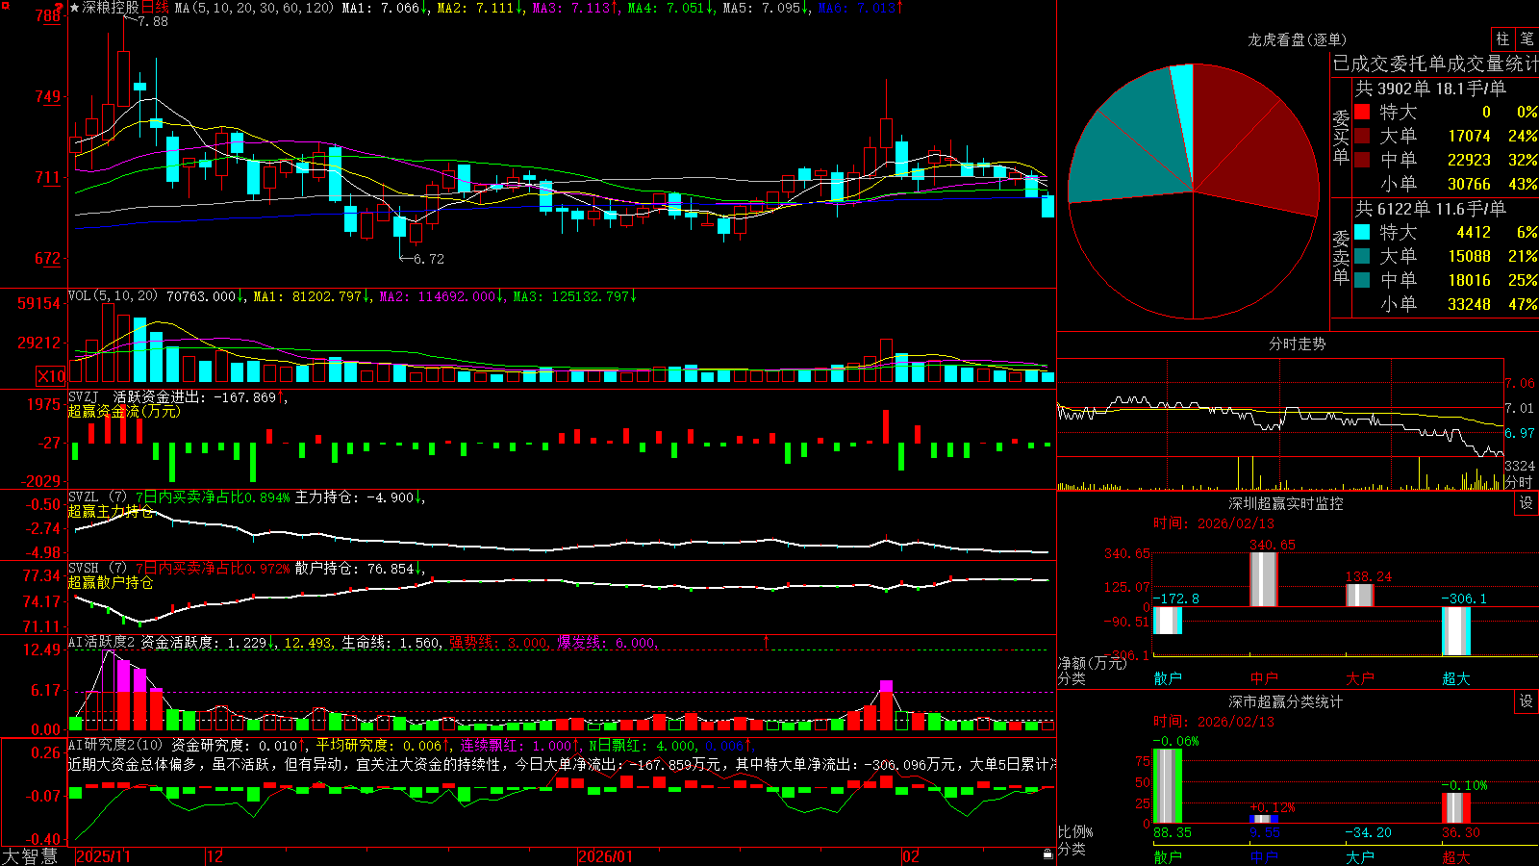1539x866 pixels.
Task: Click the AI研究度2(10) indicator name
Action: [x=116, y=746]
